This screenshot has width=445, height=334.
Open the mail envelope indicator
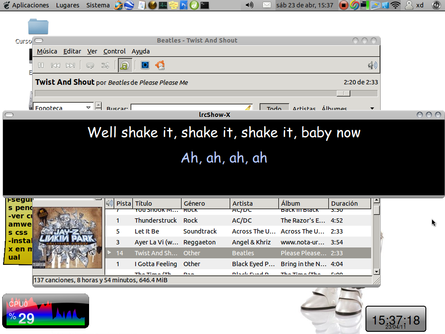(267, 5)
